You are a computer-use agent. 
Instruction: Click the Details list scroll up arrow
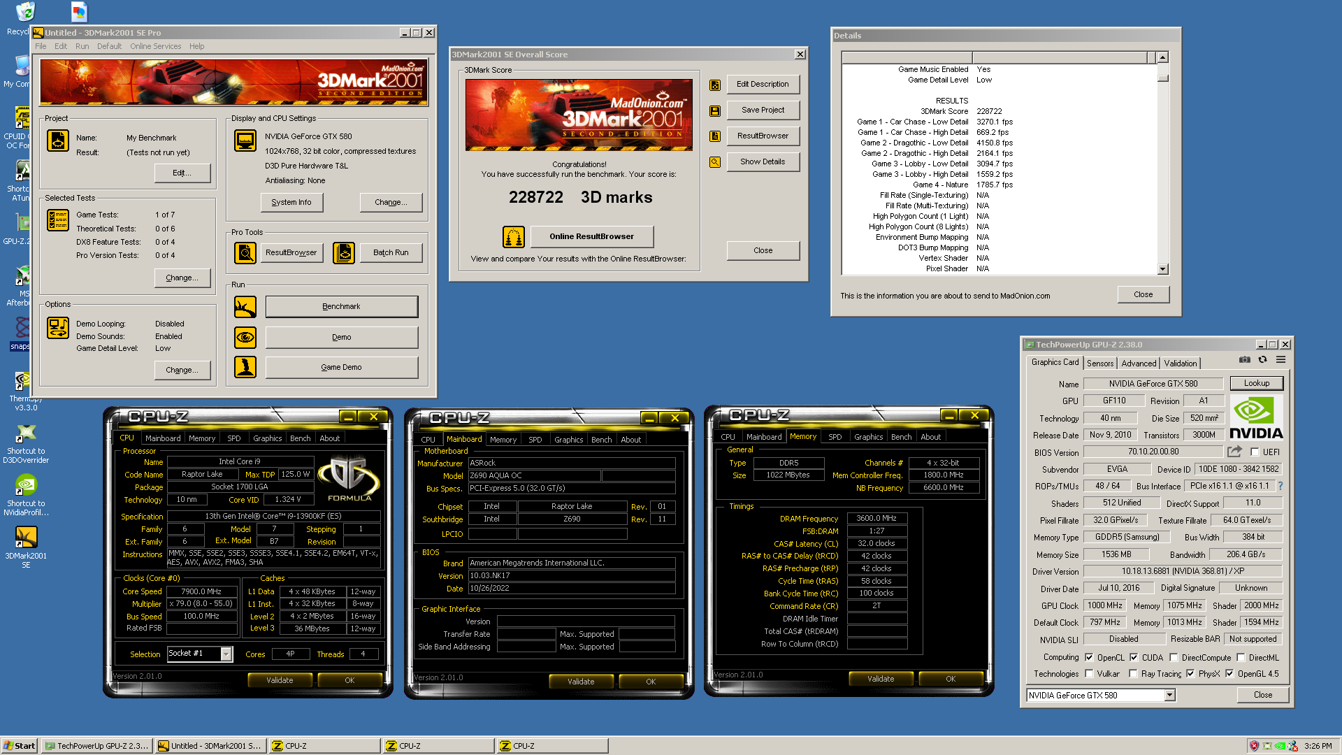coord(1162,57)
